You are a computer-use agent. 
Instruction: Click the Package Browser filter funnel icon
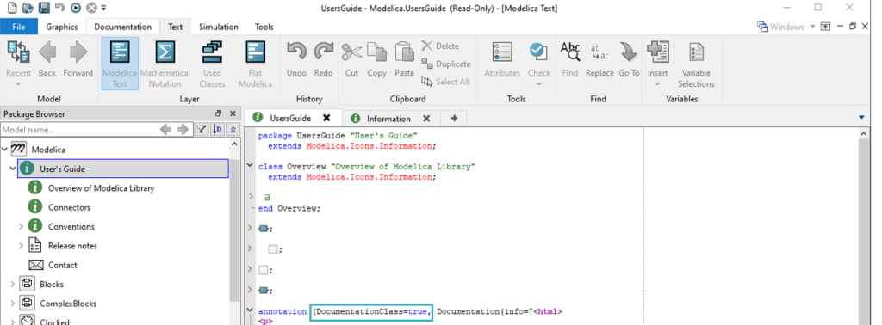tap(202, 130)
